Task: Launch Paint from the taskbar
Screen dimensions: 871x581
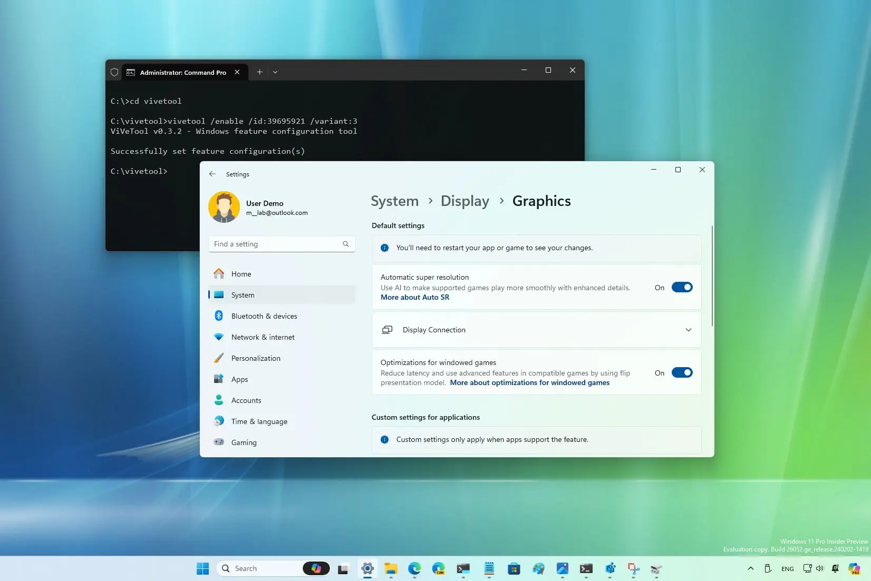Action: [538, 569]
